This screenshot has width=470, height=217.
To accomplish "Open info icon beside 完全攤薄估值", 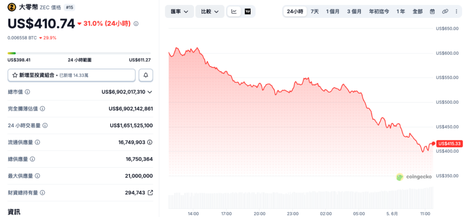I will [x=43, y=109].
